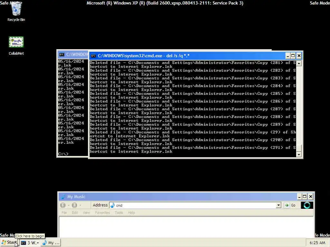Click the cmd.exe title bar system icon
The width and height of the screenshot is (330, 247).
click(x=93, y=56)
